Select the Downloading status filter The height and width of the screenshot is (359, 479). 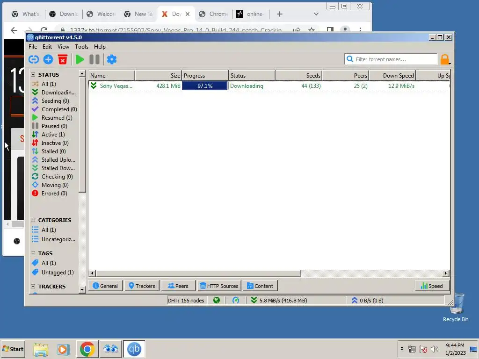tap(54, 93)
